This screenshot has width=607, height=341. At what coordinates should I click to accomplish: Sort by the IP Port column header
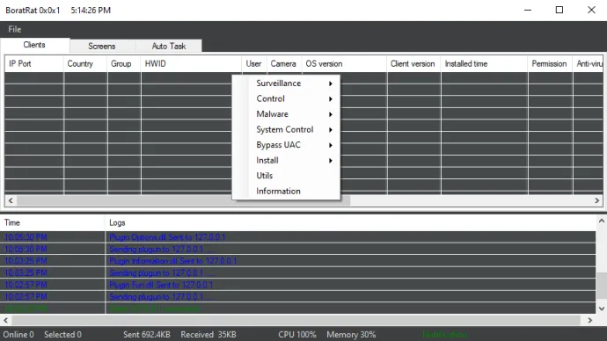(x=34, y=64)
